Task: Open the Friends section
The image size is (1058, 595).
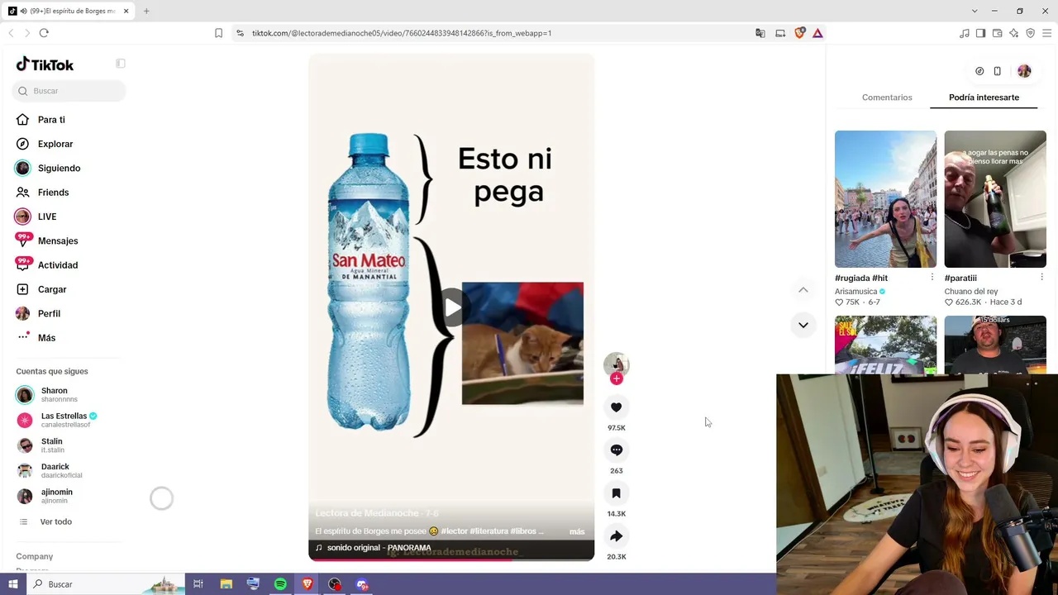Action: 53,193
